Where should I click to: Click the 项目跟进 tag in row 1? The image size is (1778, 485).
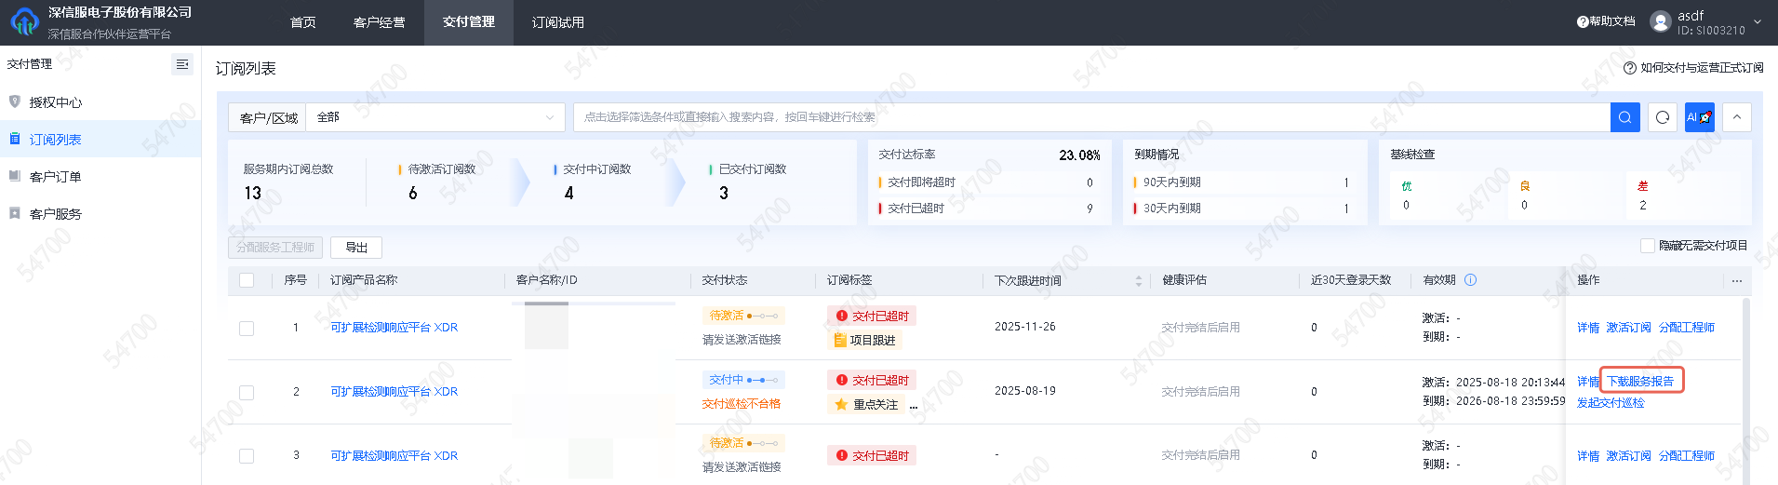click(x=865, y=341)
